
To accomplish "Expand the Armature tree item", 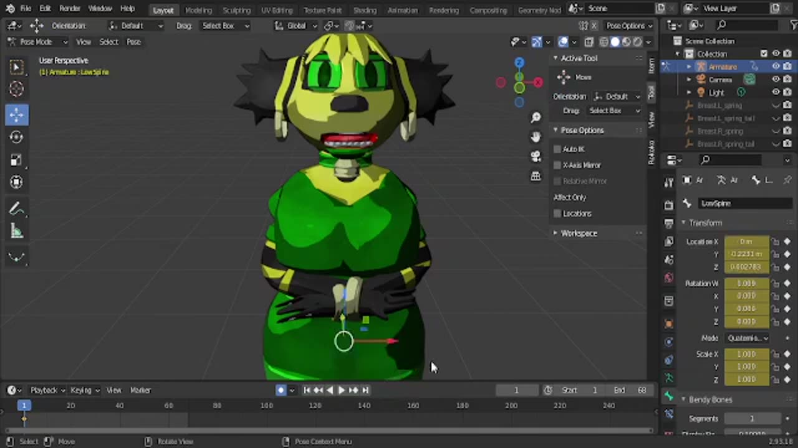I will point(690,67).
